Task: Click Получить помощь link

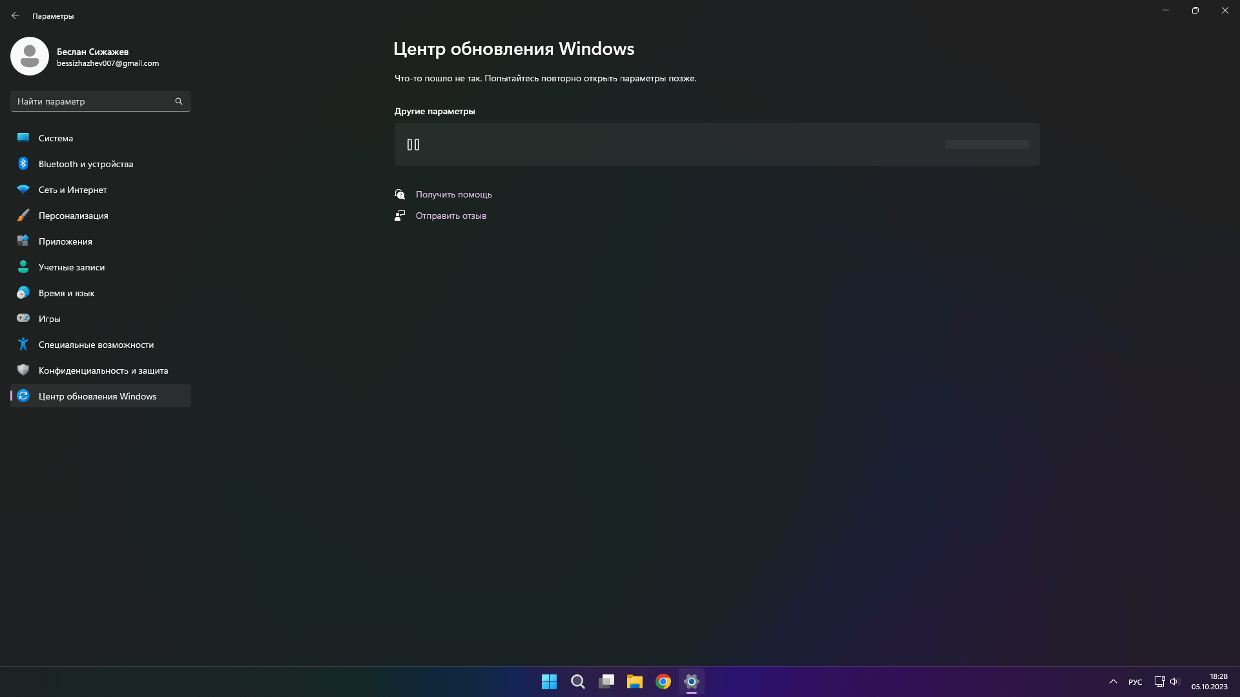Action: pyautogui.click(x=453, y=194)
